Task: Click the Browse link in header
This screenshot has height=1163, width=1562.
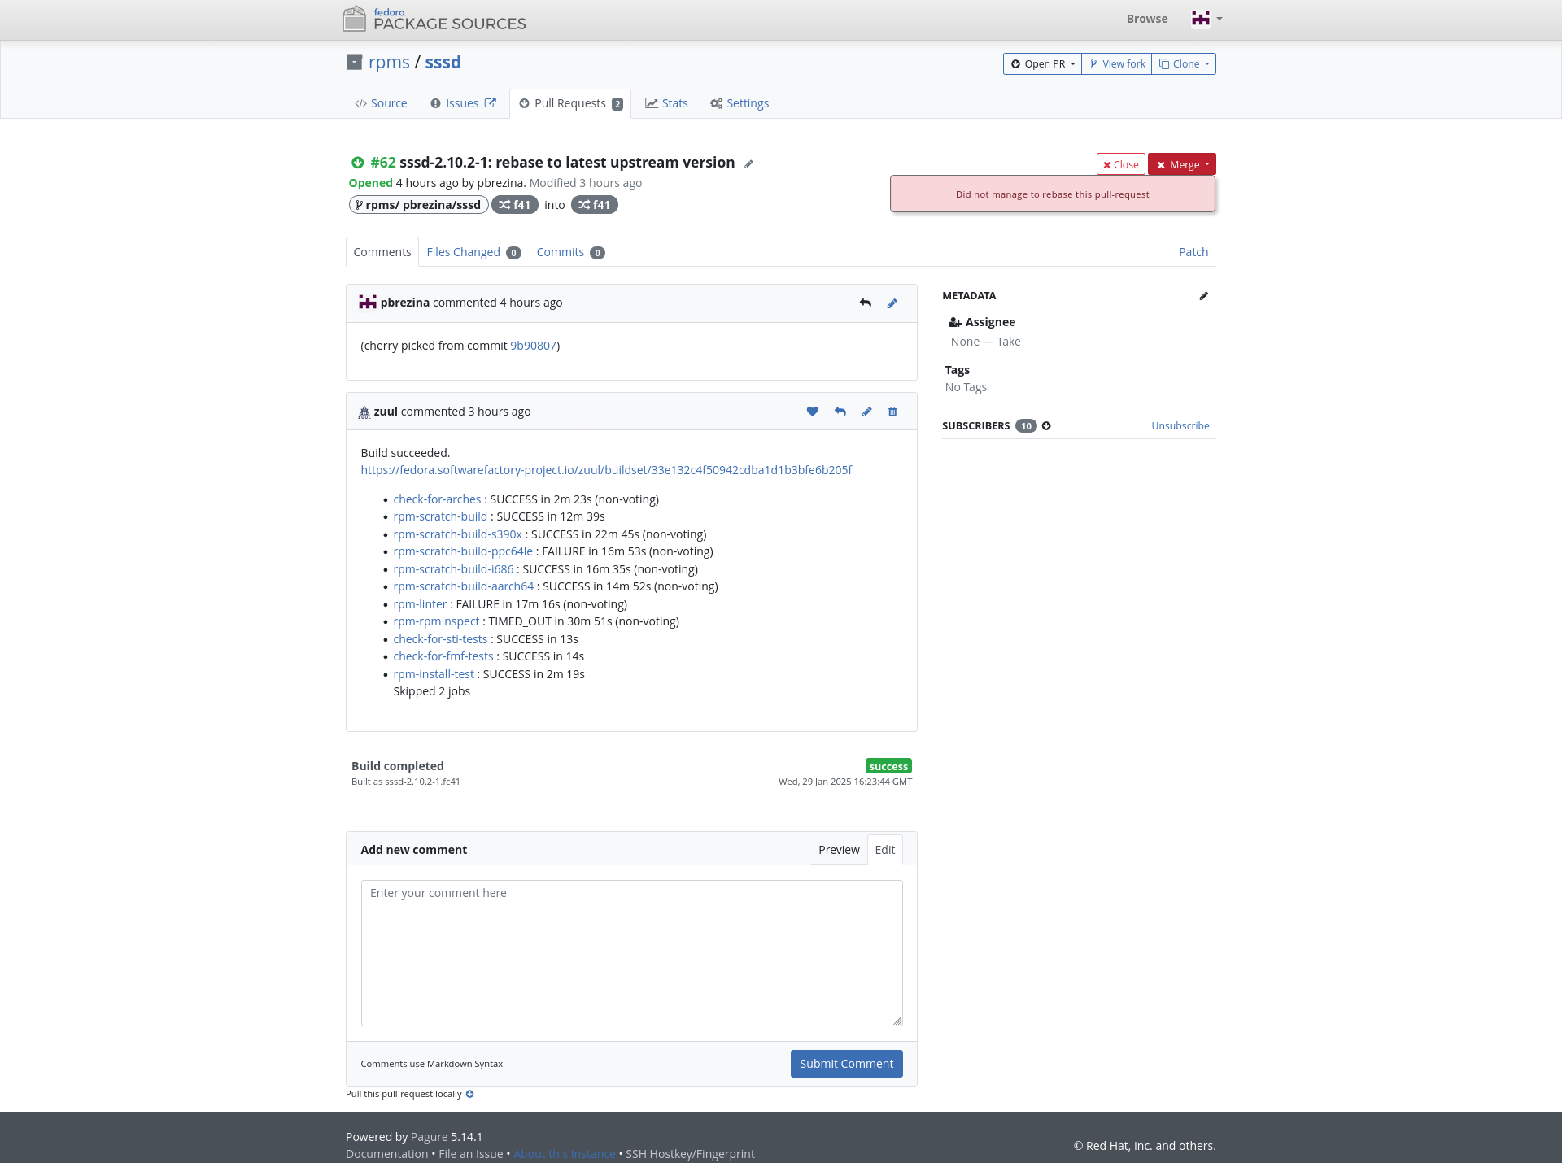Action: tap(1146, 19)
